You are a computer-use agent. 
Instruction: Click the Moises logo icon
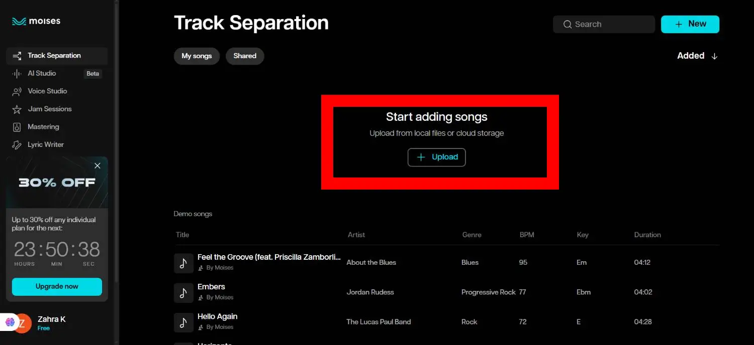click(x=19, y=22)
